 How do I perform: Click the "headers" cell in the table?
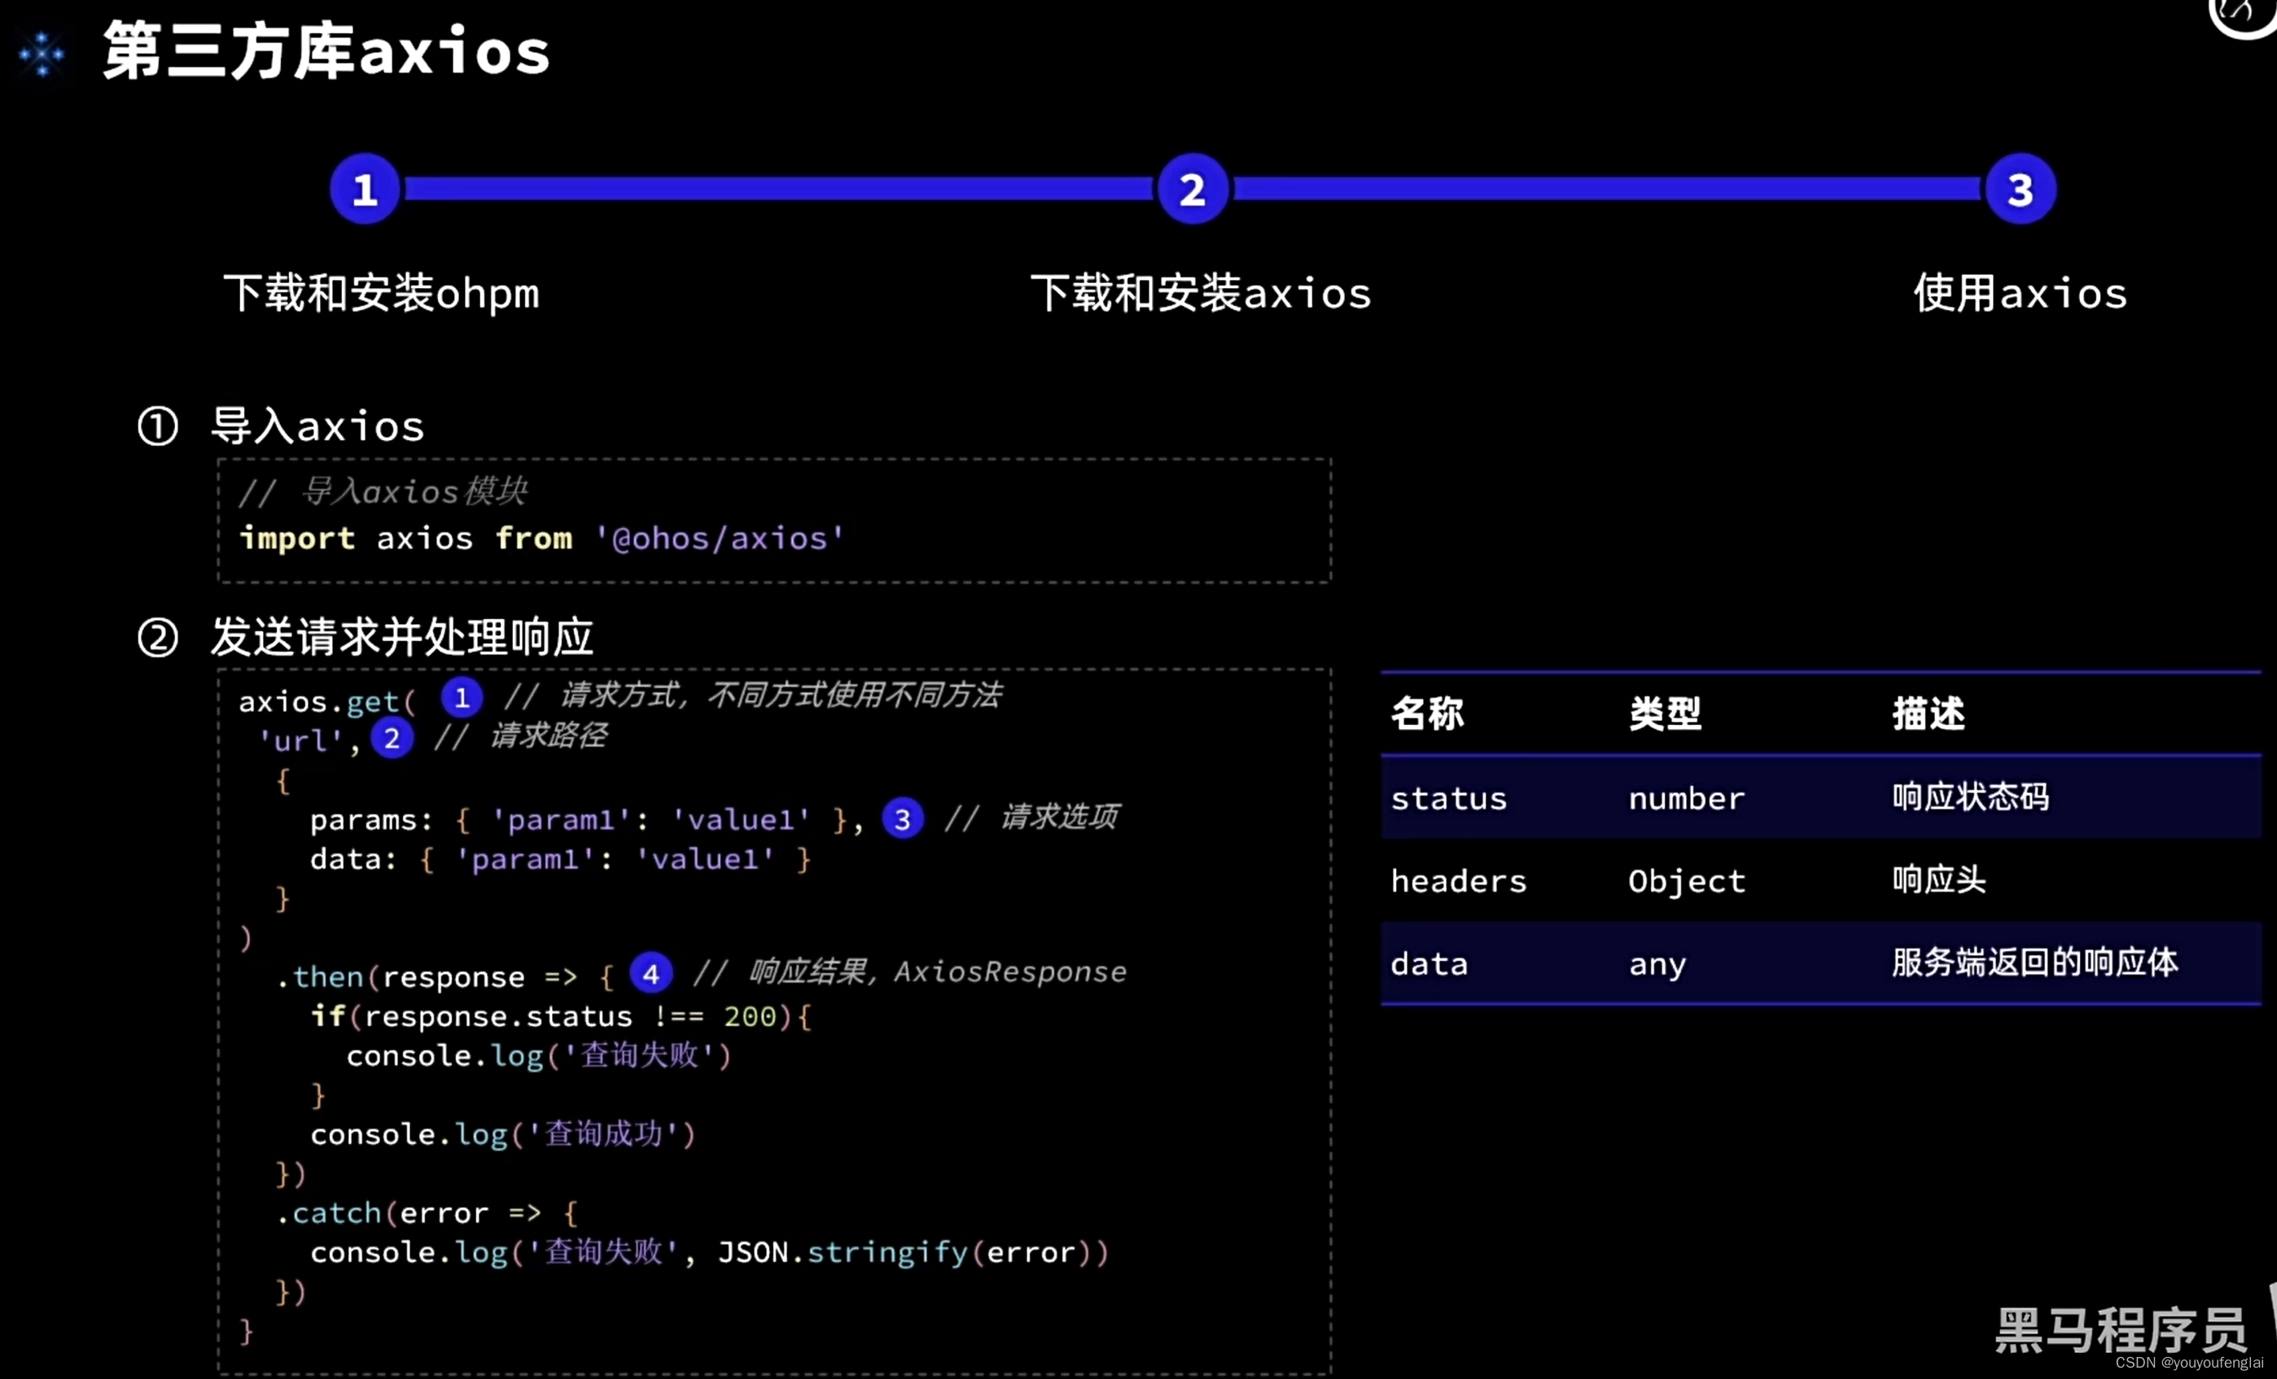[1458, 881]
